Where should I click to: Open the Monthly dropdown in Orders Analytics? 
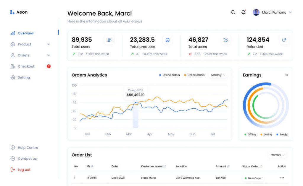pyautogui.click(x=218, y=75)
